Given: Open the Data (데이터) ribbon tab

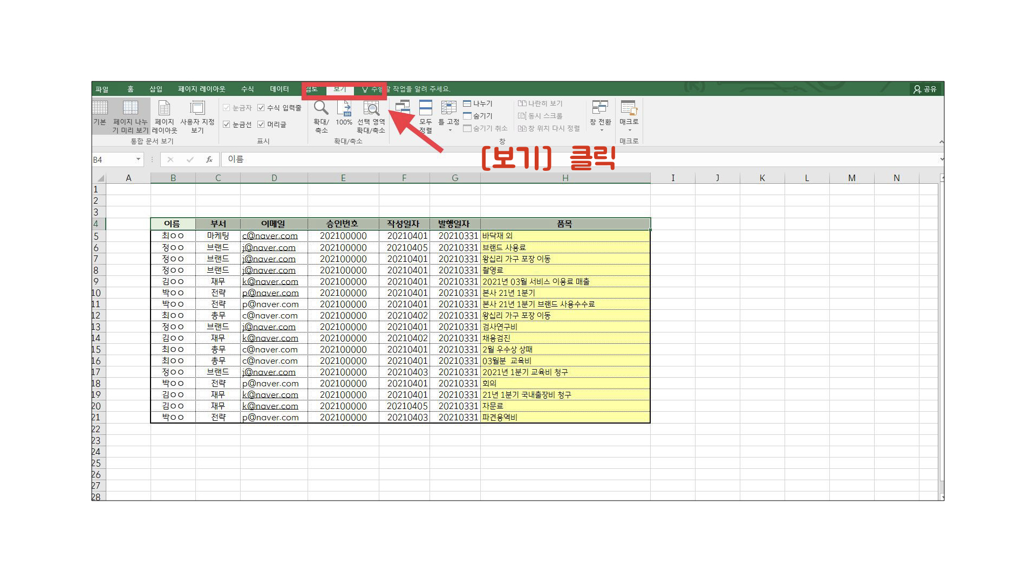Looking at the screenshot, I should pos(280,89).
